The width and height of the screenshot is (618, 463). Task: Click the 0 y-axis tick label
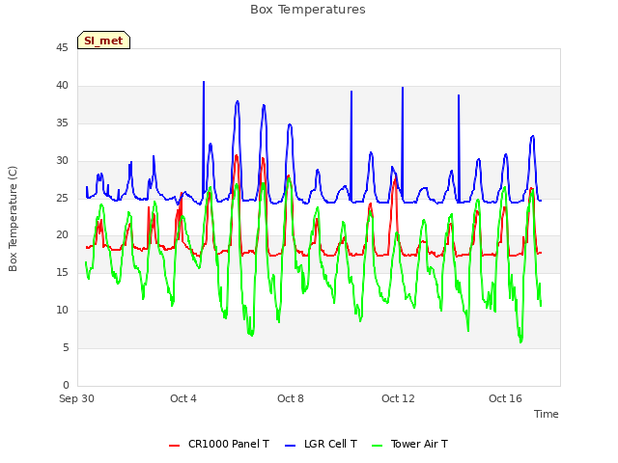66,385
